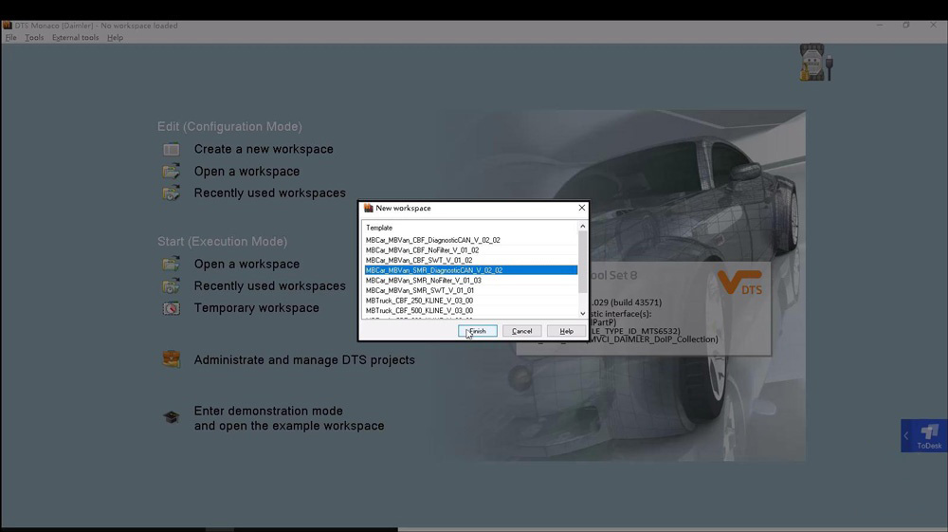This screenshot has width=948, height=532.
Task: Select template MBTruck_CBF_250_KLINE_V_03_00
Action: (x=471, y=301)
